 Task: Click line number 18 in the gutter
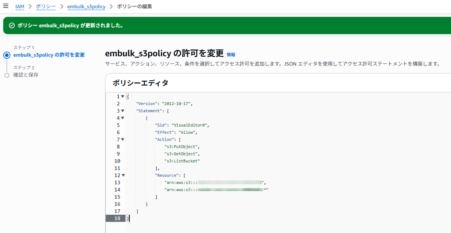(117, 218)
